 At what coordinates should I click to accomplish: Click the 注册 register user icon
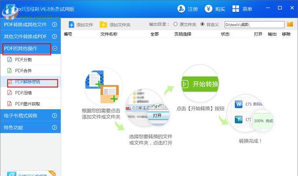click(181, 9)
